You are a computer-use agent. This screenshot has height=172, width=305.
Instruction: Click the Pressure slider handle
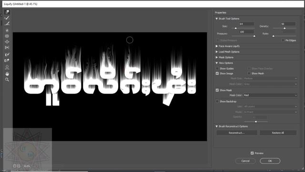[x=254, y=36]
